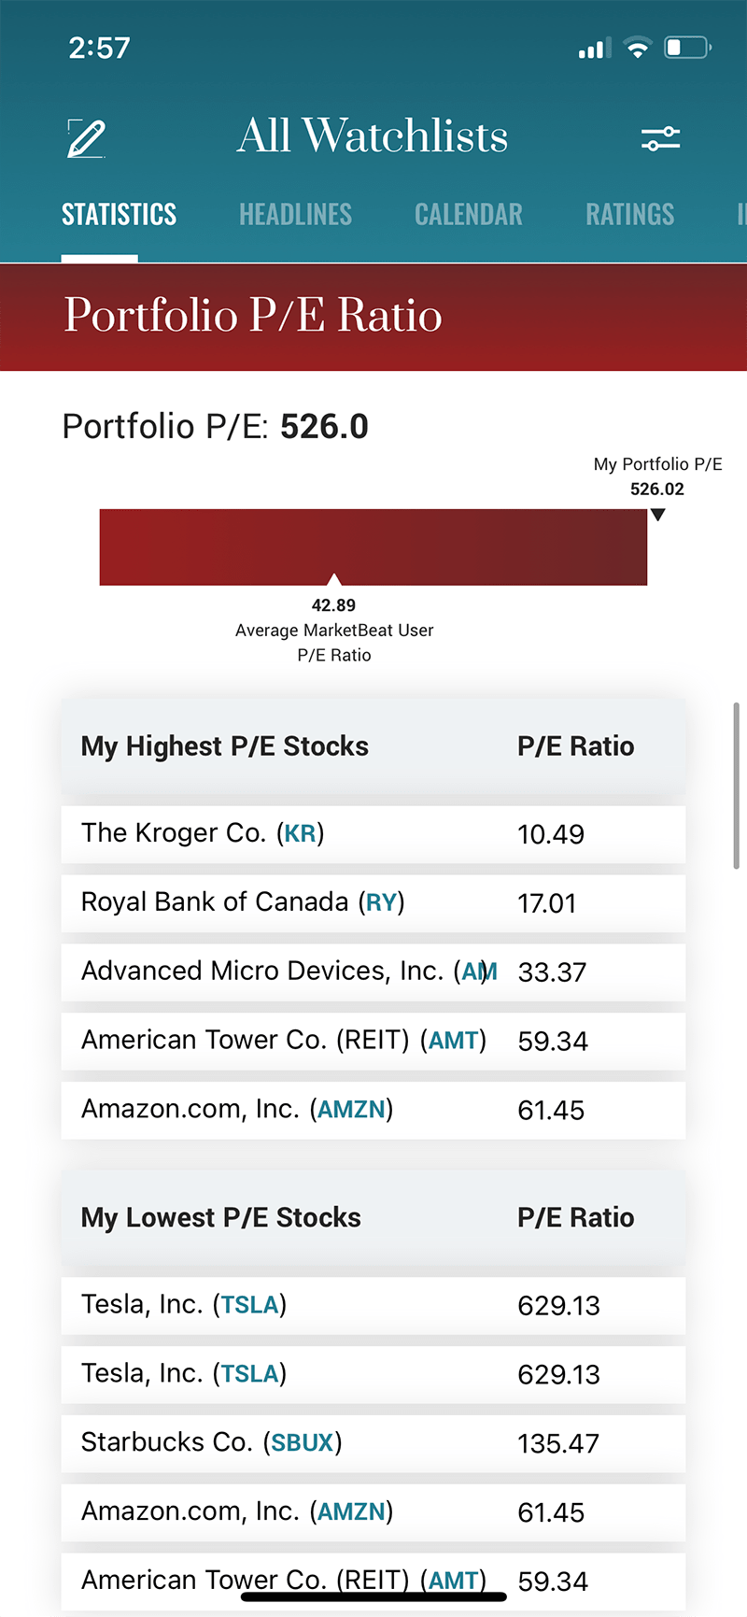Open the KR ticker link
The width and height of the screenshot is (747, 1617).
300,833
